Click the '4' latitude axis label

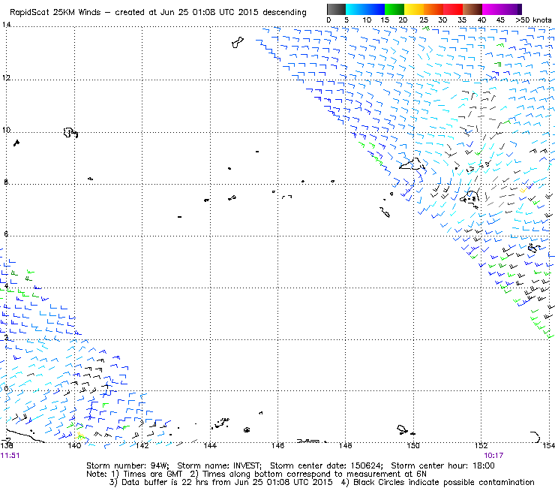[6, 285]
